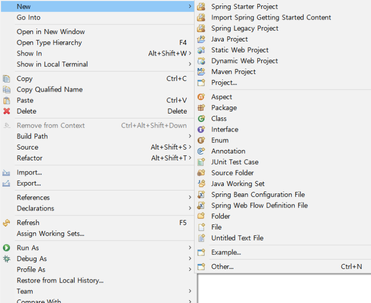
Task: Click the Annotation @ icon
Action: pyautogui.click(x=201, y=151)
